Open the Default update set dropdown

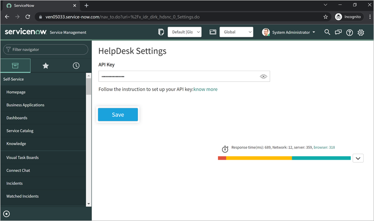coord(185,32)
